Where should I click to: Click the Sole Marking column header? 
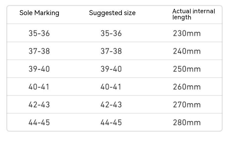[x=39, y=13]
